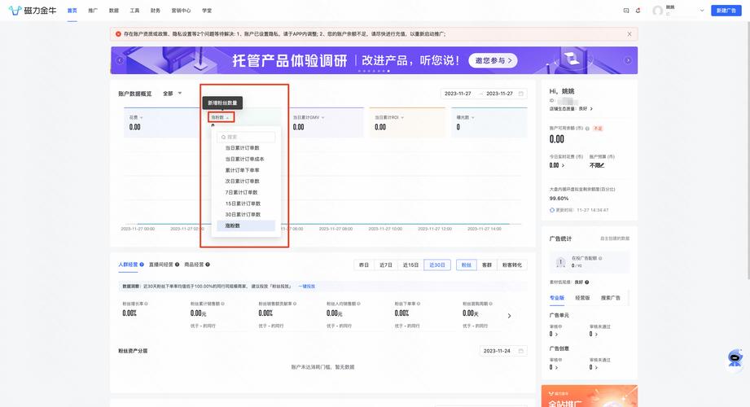Go to next banner slide arrow
The height and width of the screenshot is (407, 750).
pos(628,60)
